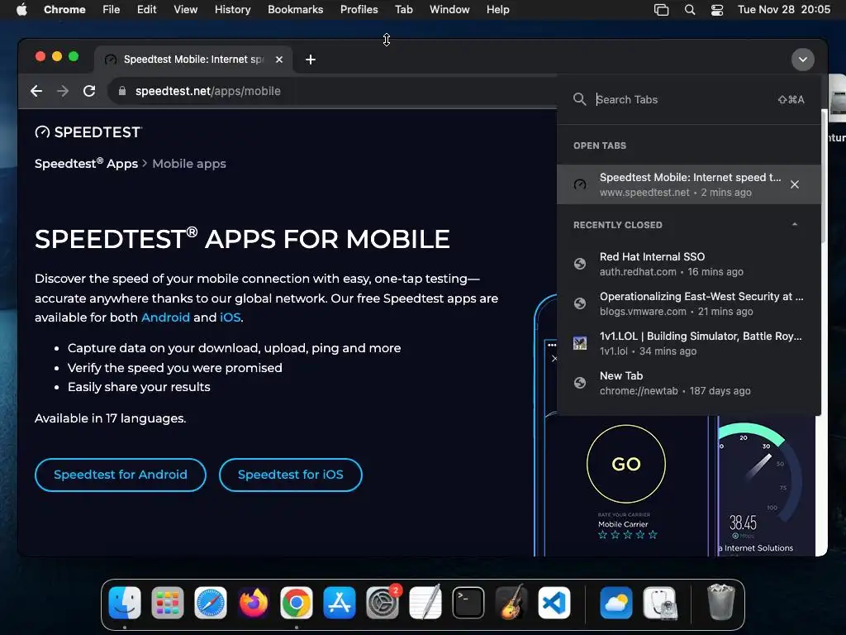Follow the iOS inline link
The width and height of the screenshot is (846, 635).
(x=230, y=317)
